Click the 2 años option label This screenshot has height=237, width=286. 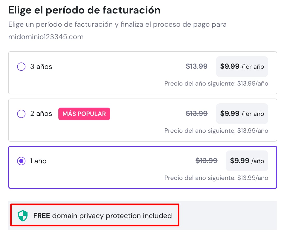click(41, 114)
